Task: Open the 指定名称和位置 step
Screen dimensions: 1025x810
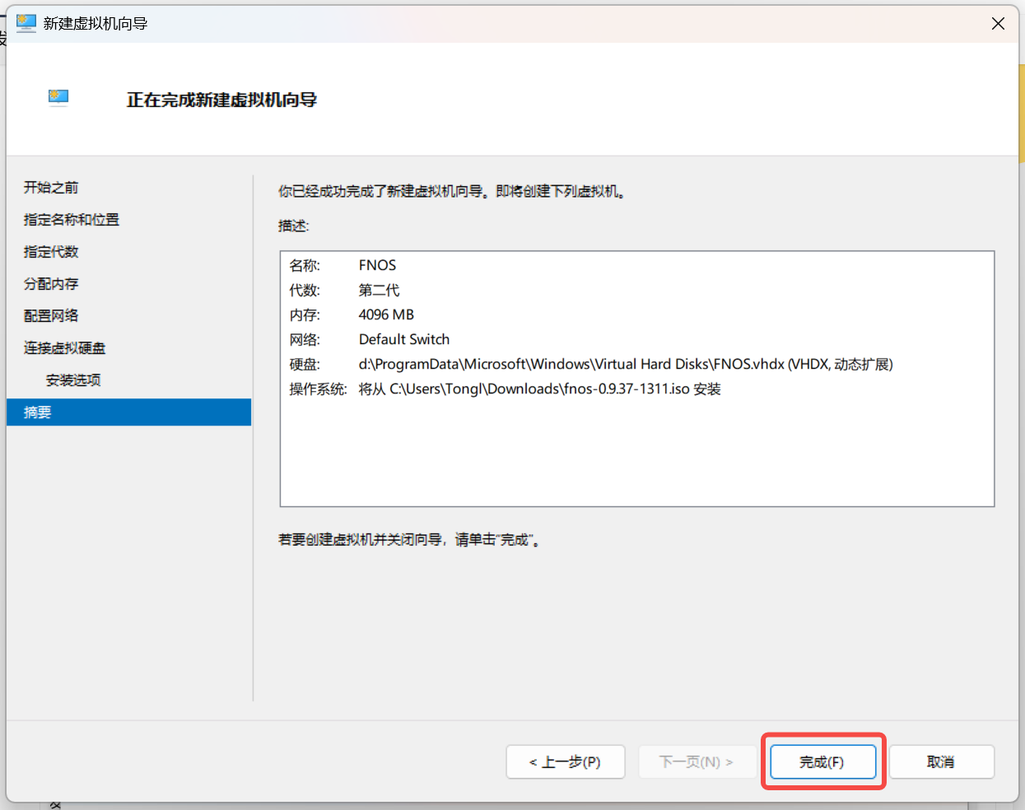Action: [x=72, y=220]
